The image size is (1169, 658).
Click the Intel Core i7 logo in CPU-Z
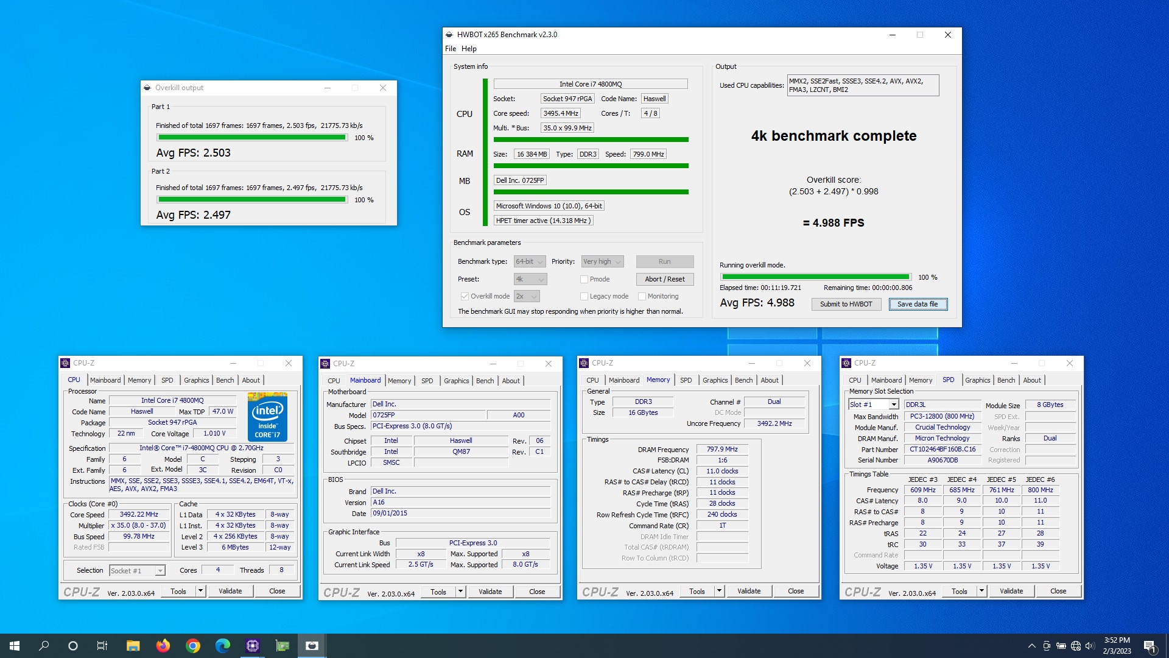tap(267, 417)
